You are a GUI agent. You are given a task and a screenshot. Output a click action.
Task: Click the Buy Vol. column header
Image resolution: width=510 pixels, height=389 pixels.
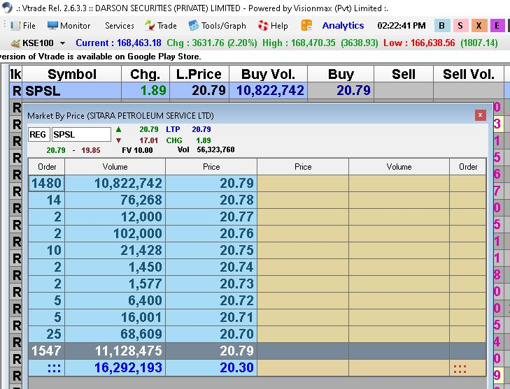click(x=269, y=74)
